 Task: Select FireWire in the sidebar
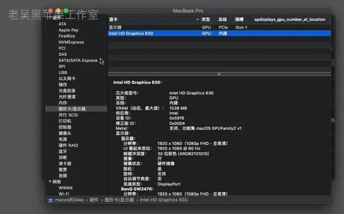point(67,36)
